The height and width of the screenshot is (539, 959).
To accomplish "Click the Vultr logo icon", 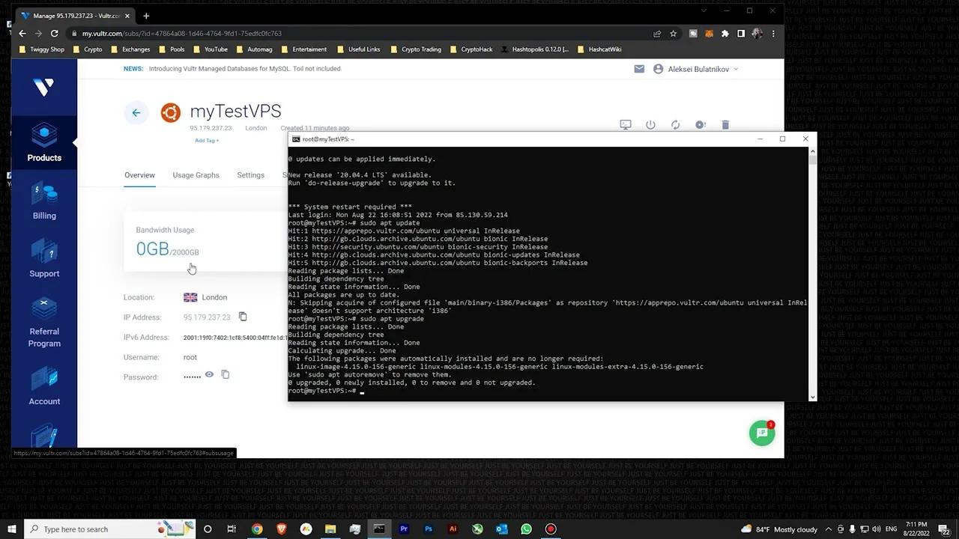I will click(x=44, y=88).
